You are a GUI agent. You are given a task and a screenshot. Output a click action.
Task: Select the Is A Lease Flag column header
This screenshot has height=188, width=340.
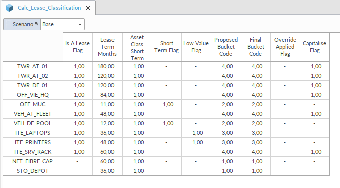78,47
